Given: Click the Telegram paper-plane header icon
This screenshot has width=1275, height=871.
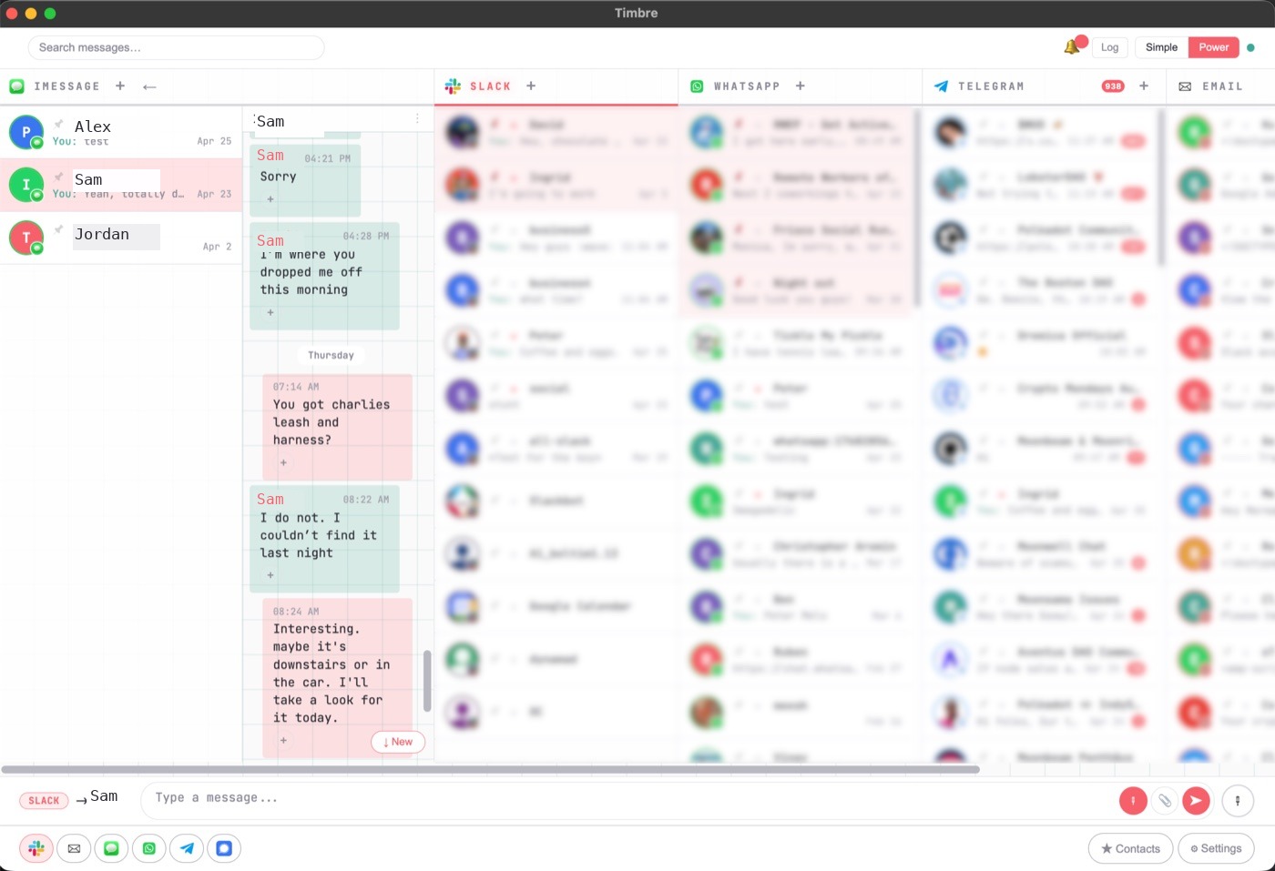Looking at the screenshot, I should (942, 86).
